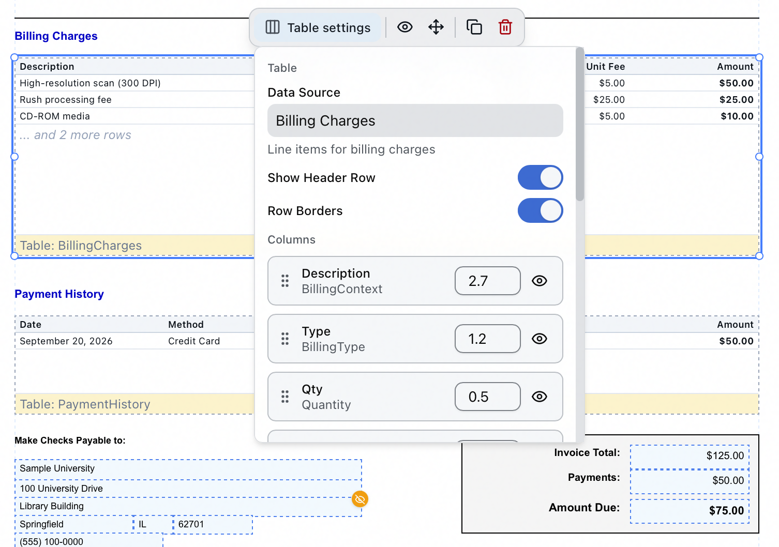The height and width of the screenshot is (547, 779).
Task: Delete table with the red trash icon
Action: click(x=505, y=27)
